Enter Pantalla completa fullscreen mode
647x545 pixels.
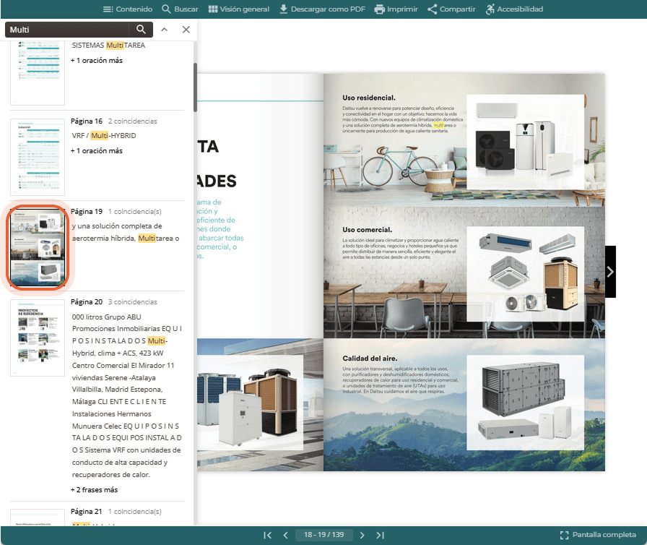tap(598, 535)
